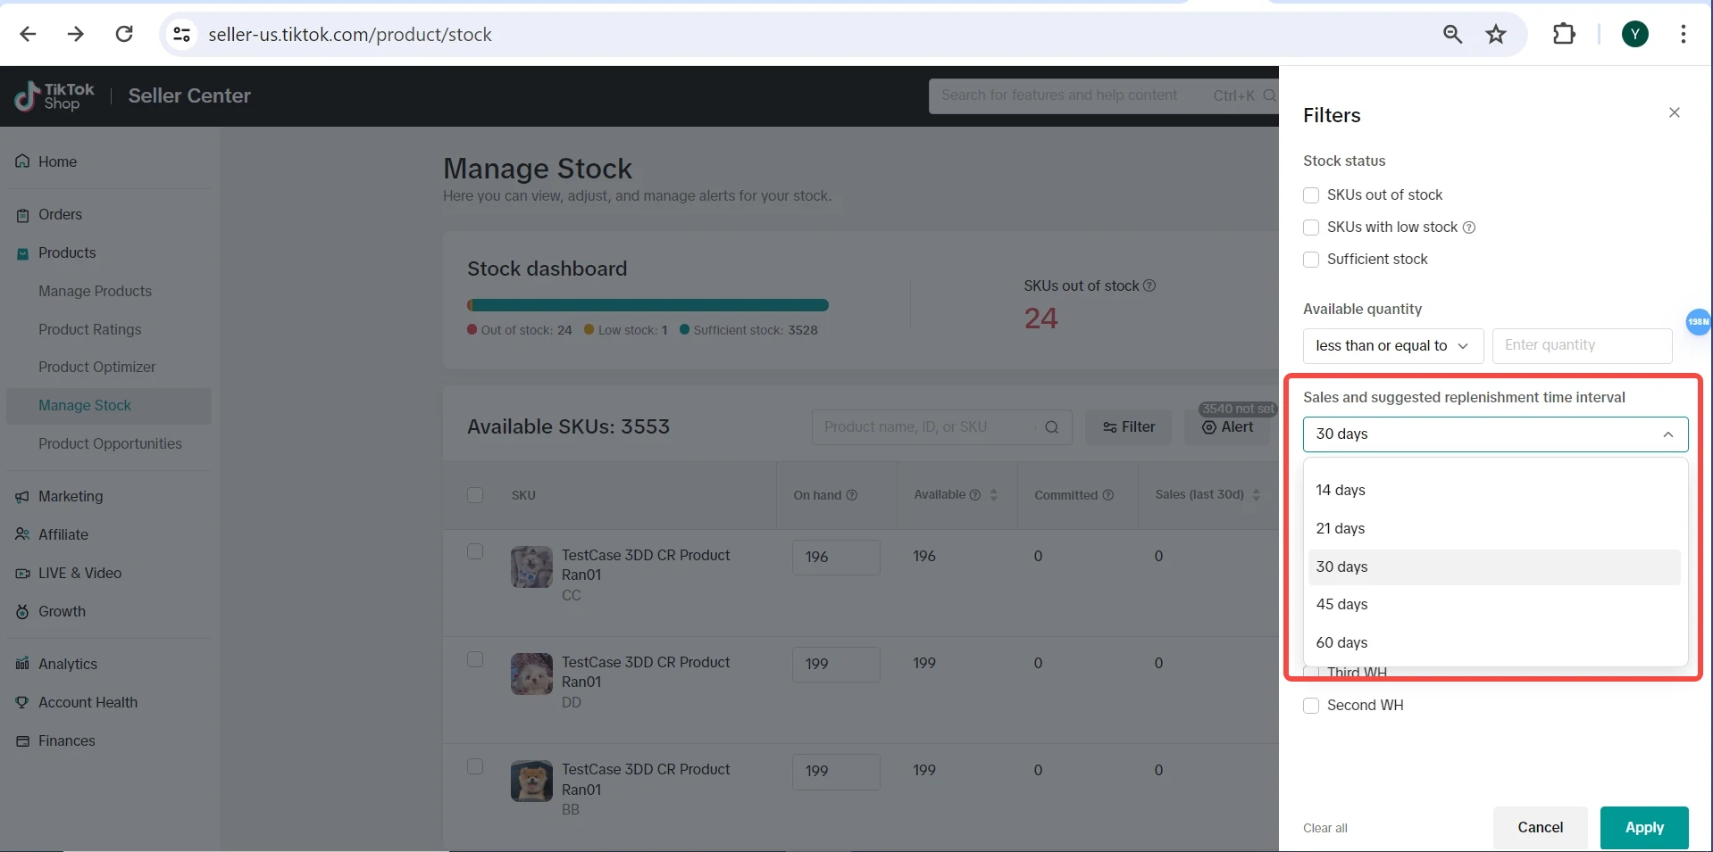The height and width of the screenshot is (852, 1713).
Task: Click the help icon beside SKUs with low stock
Action: (1469, 227)
